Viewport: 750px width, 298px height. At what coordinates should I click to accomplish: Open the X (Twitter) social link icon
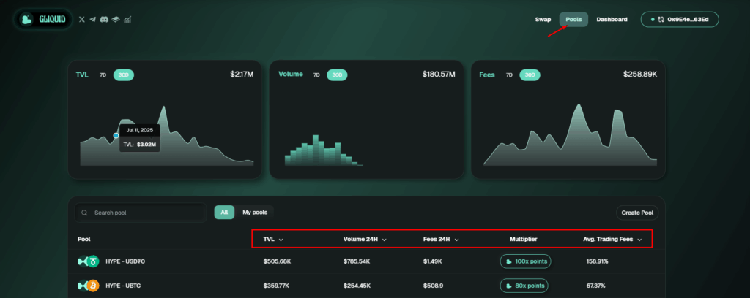coord(82,20)
